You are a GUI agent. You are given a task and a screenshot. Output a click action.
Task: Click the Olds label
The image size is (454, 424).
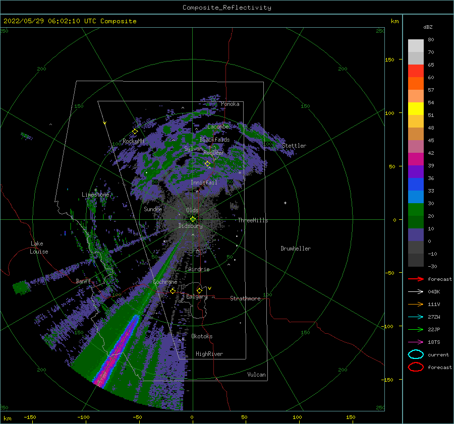pyautogui.click(x=192, y=210)
